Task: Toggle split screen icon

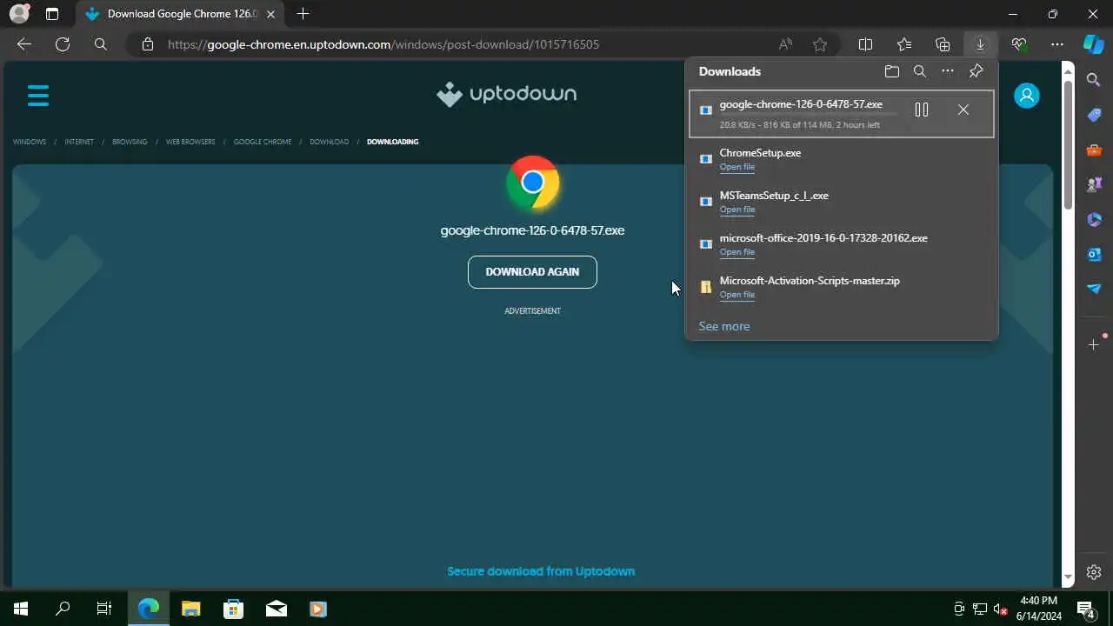Action: point(866,44)
